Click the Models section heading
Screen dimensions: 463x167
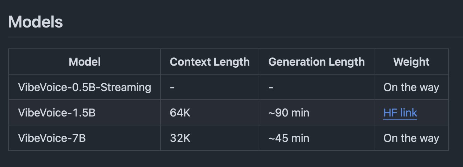35,22
